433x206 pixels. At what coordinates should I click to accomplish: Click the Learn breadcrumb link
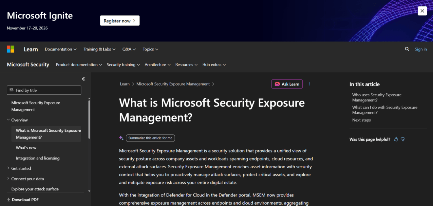click(x=125, y=84)
